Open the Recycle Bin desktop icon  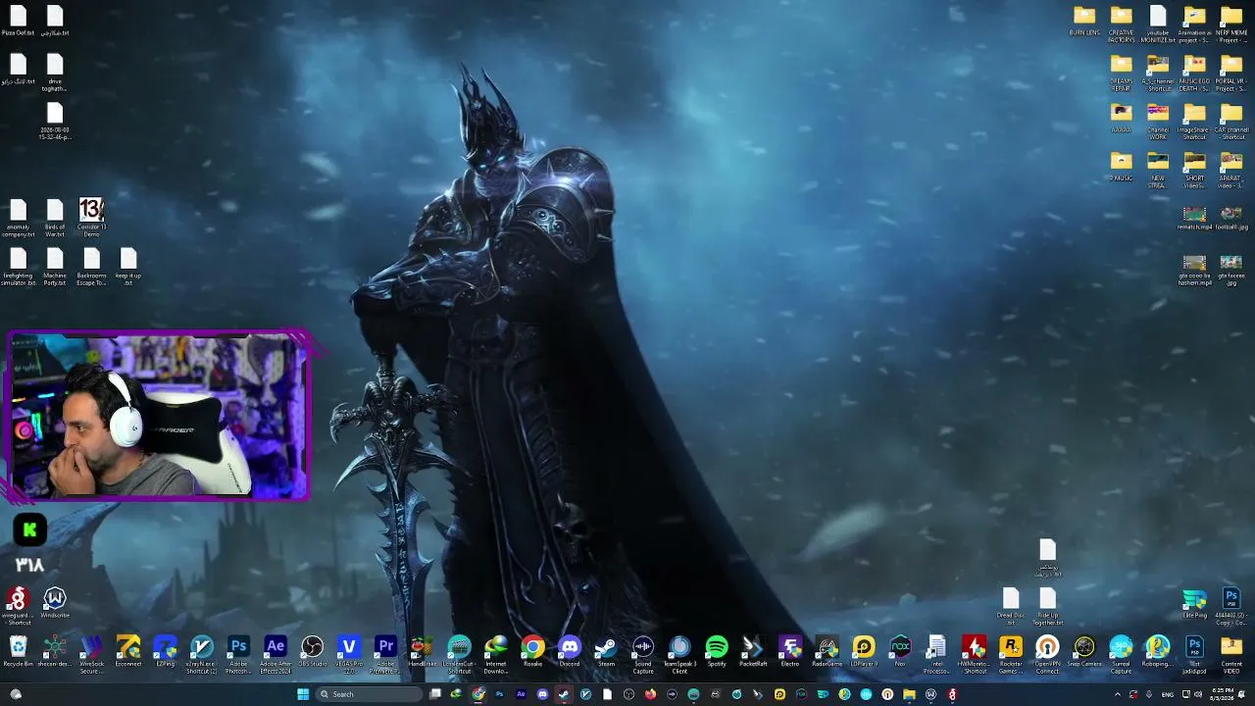[x=18, y=651]
